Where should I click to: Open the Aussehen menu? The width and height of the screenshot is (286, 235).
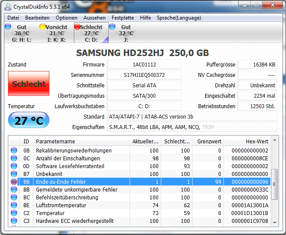(x=94, y=18)
